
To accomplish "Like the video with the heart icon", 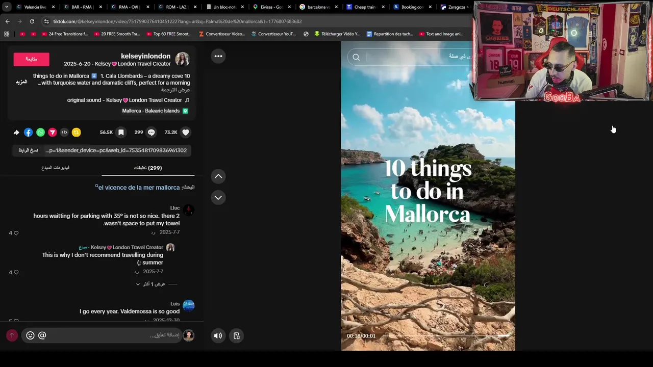I will (186, 133).
